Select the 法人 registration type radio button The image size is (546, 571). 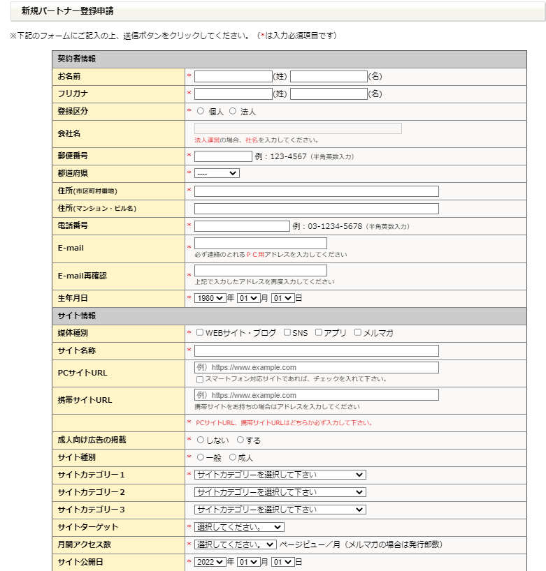click(x=233, y=112)
